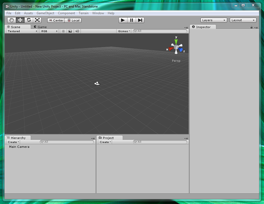
Task: Open the Component menu
Action: coord(66,13)
